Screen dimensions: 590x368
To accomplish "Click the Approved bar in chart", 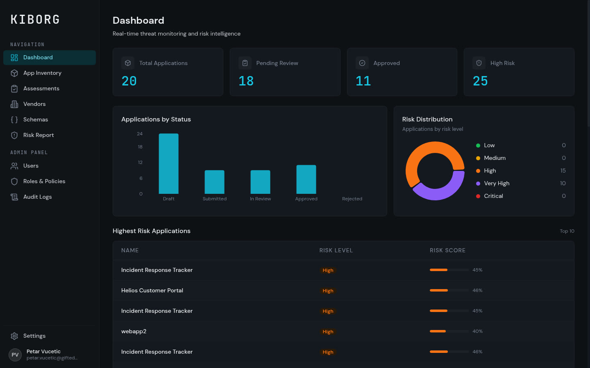I will 306,180.
